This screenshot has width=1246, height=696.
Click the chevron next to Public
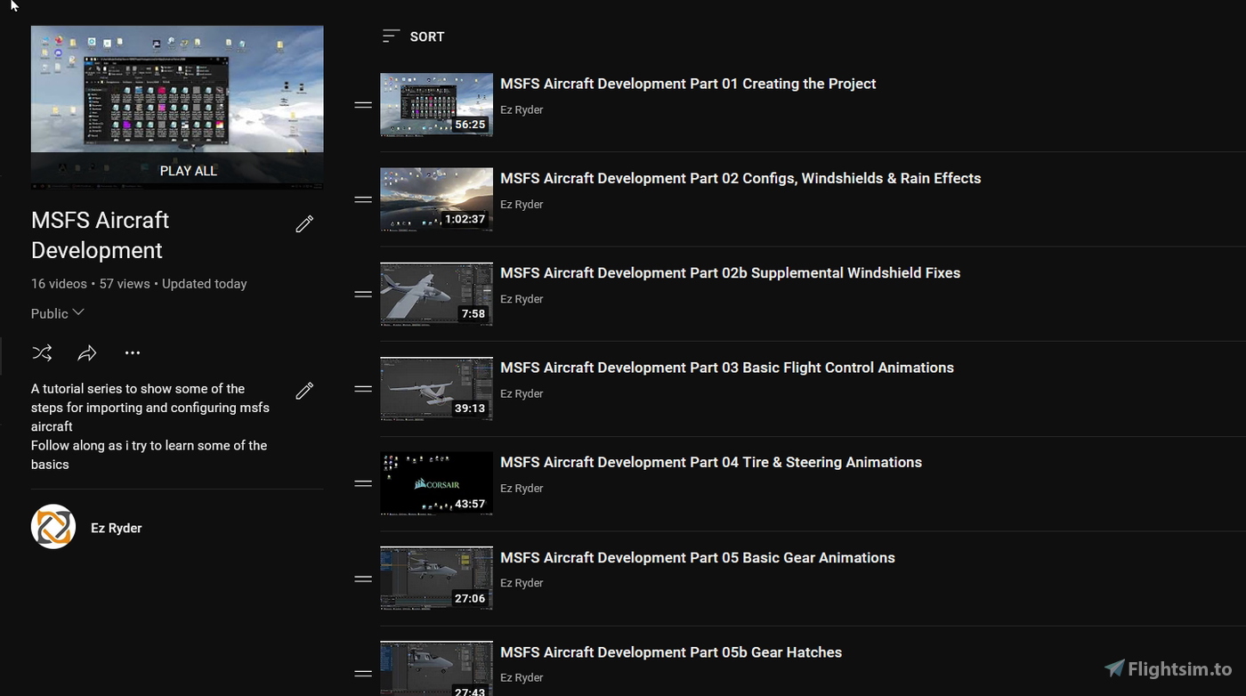tap(77, 313)
